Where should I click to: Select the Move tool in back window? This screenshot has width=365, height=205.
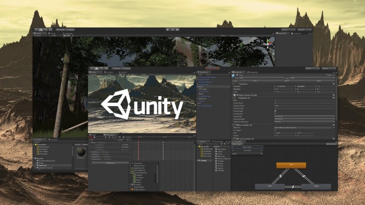coord(41,30)
